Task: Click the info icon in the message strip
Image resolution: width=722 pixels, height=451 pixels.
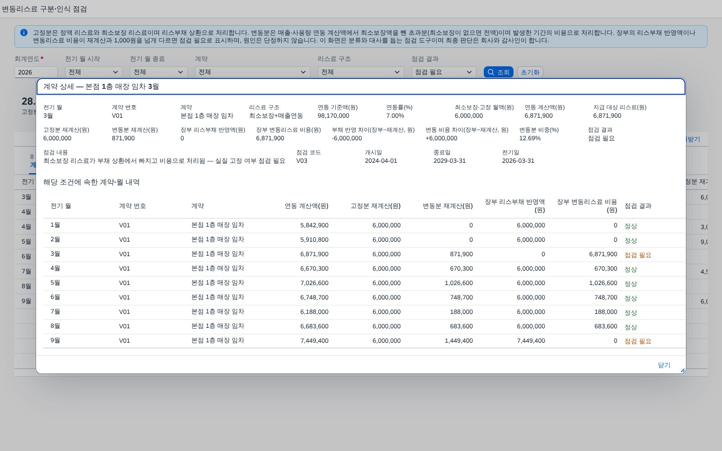Action: pos(24,32)
